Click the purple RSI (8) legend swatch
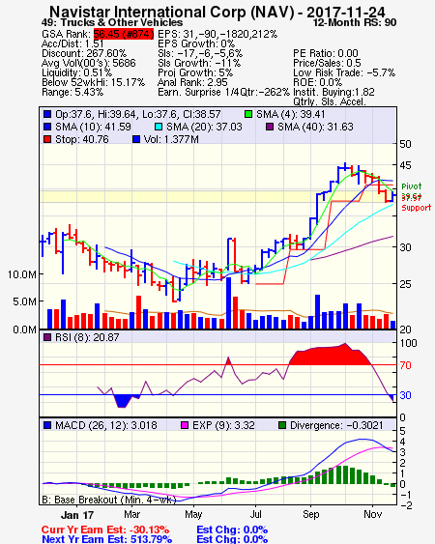This screenshot has height=544, width=435. 47,337
